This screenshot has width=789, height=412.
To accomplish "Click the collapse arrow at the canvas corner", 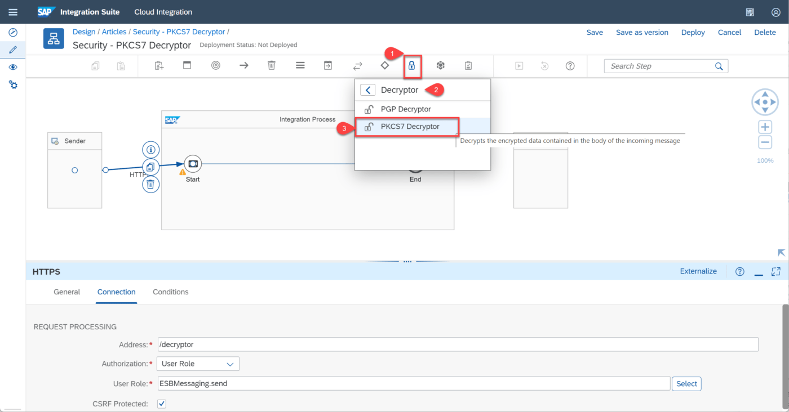I will pyautogui.click(x=781, y=253).
